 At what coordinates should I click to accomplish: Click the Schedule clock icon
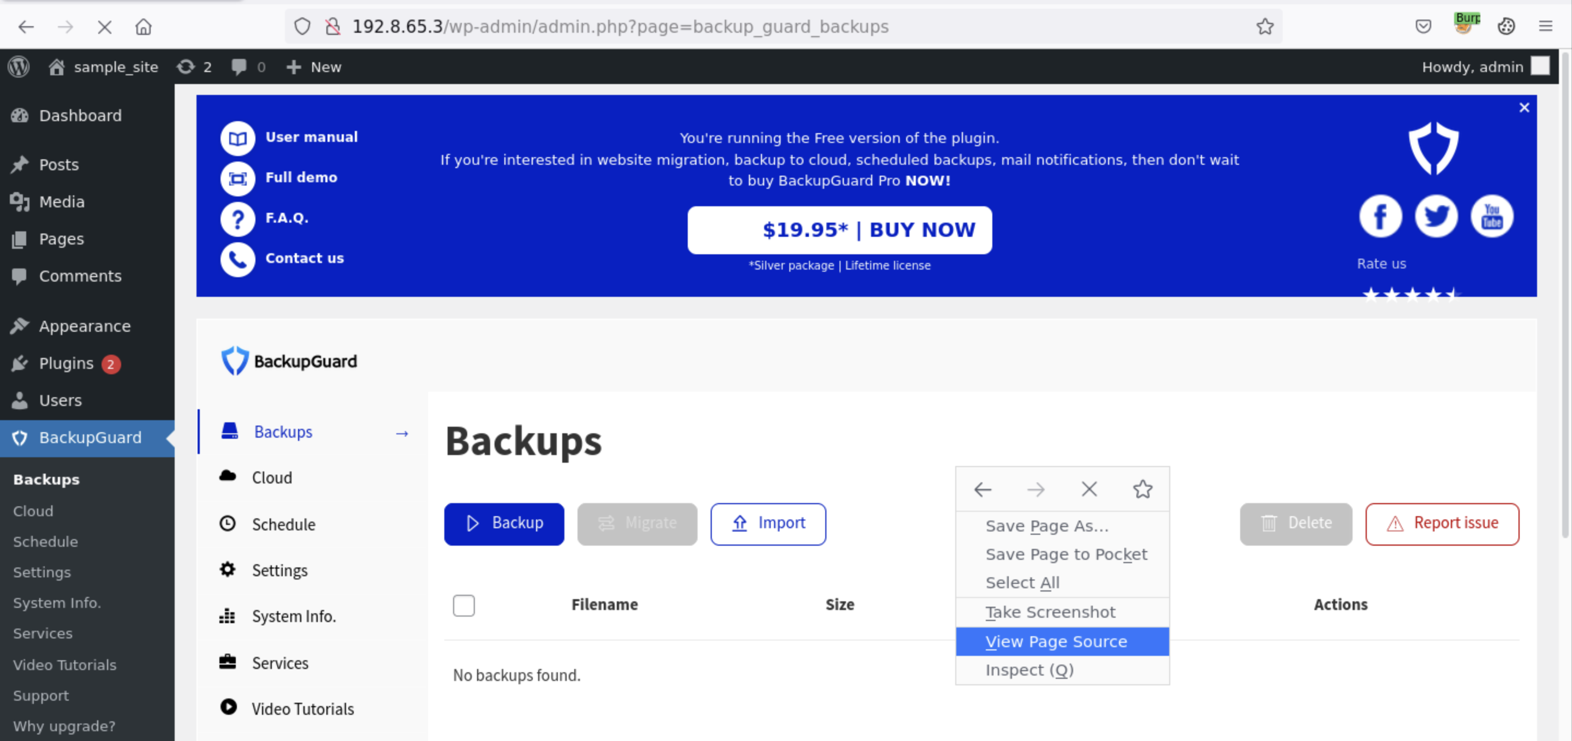coord(229,523)
